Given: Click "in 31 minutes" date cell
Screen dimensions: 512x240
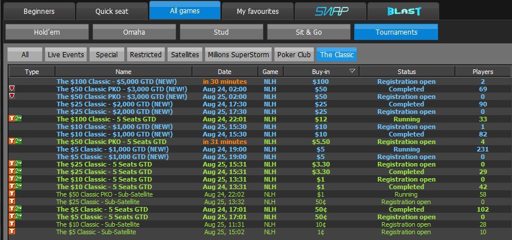Looking at the screenshot, I should coord(225,142).
